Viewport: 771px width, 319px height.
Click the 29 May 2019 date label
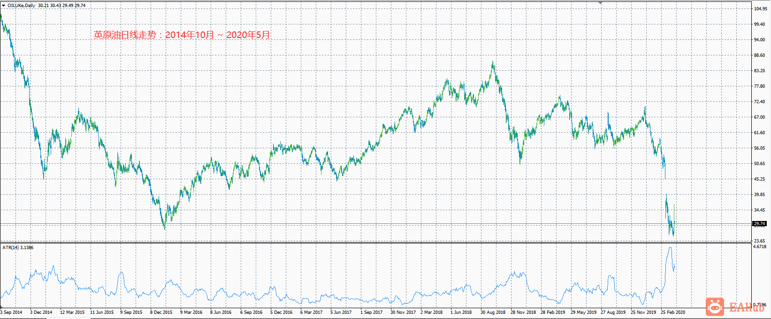click(x=584, y=312)
